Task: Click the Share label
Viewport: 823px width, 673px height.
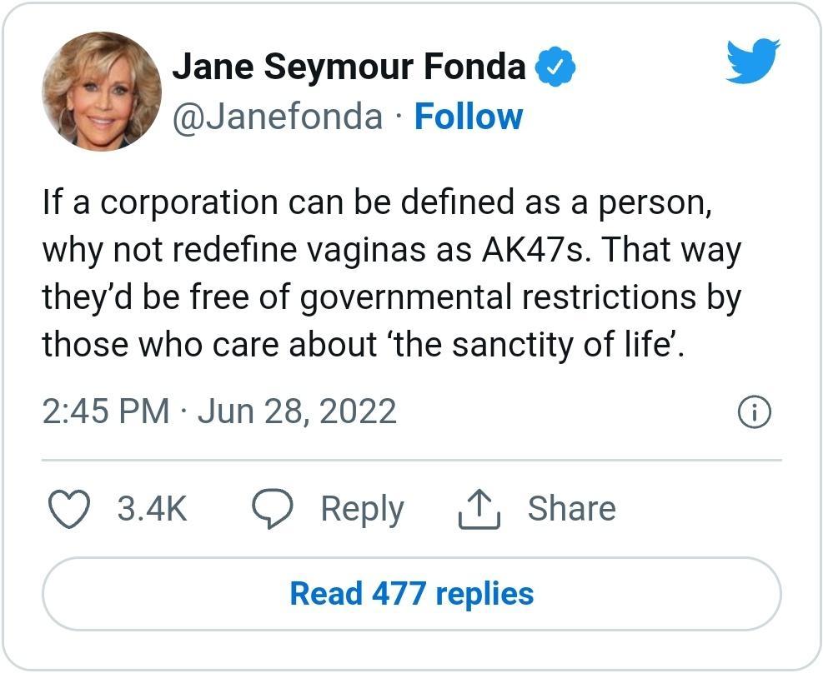Action: pos(573,508)
